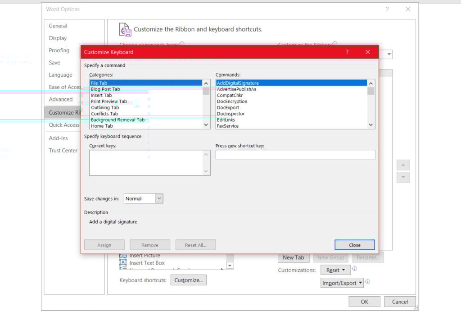461x312 pixels.
Task: Select Print Preview Tab category
Action: click(x=146, y=101)
